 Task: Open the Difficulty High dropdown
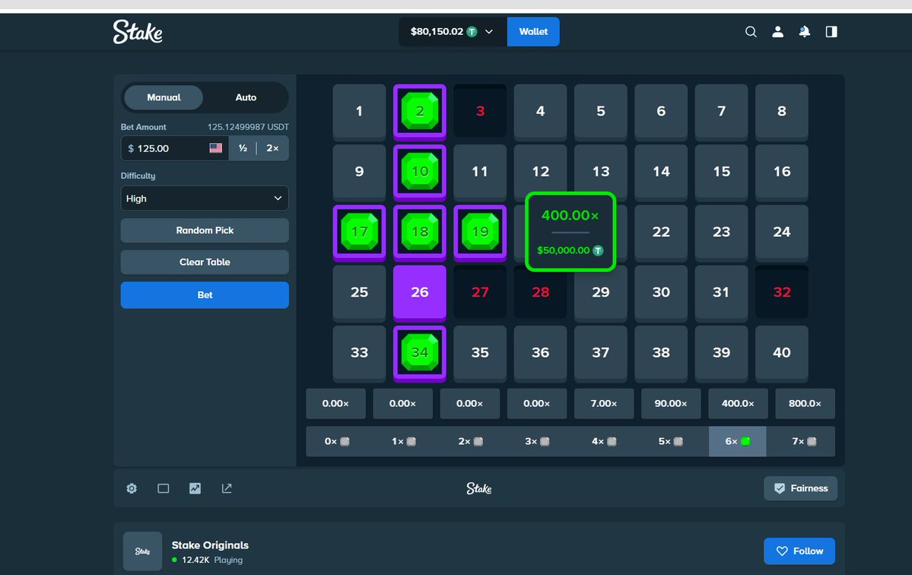point(205,199)
